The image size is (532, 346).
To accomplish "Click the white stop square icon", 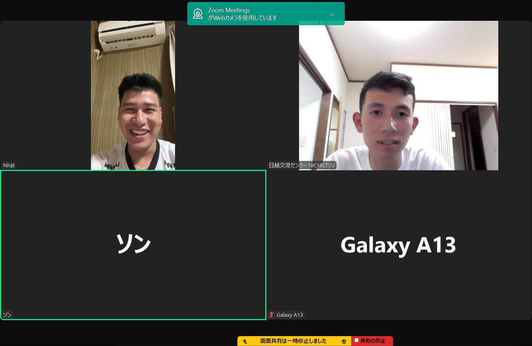I will [356, 340].
